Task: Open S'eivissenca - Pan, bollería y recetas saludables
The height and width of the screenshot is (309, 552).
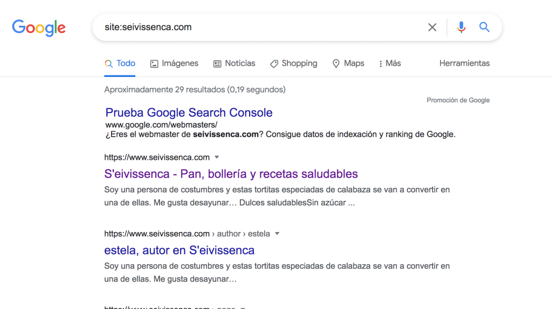Action: [231, 174]
